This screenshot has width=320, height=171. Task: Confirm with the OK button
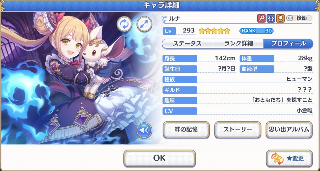(x=159, y=158)
